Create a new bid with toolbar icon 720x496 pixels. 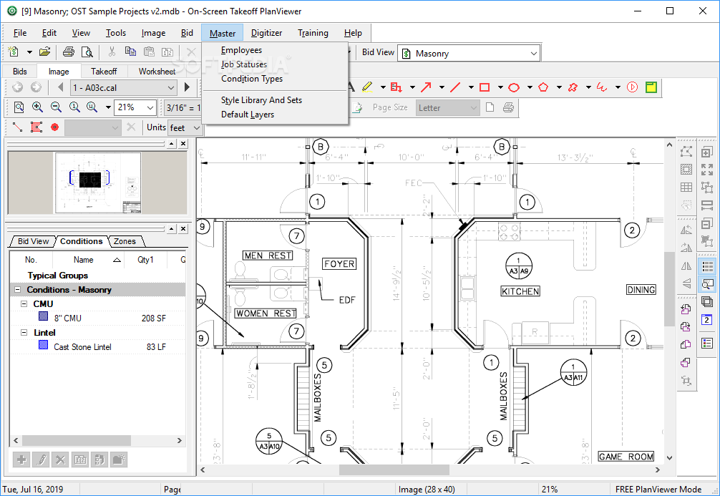pyautogui.click(x=14, y=52)
